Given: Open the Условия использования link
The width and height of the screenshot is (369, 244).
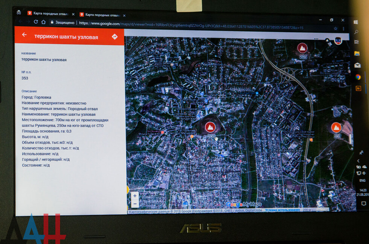Looking at the screenshot, I should point(282,210).
